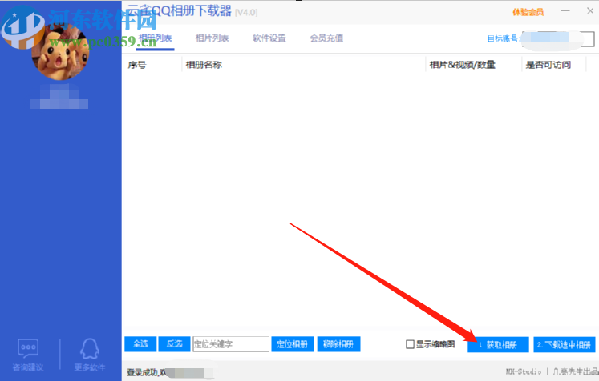This screenshot has width=599, height=381.
Task: Focus the 定位关键字 search field
Action: click(x=231, y=344)
